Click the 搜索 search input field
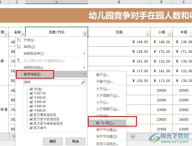 [54, 82]
